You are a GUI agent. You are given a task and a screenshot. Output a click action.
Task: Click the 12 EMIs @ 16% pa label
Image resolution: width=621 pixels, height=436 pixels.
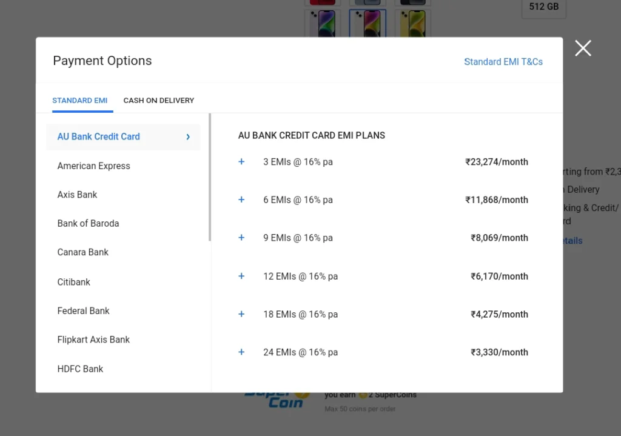[300, 276]
